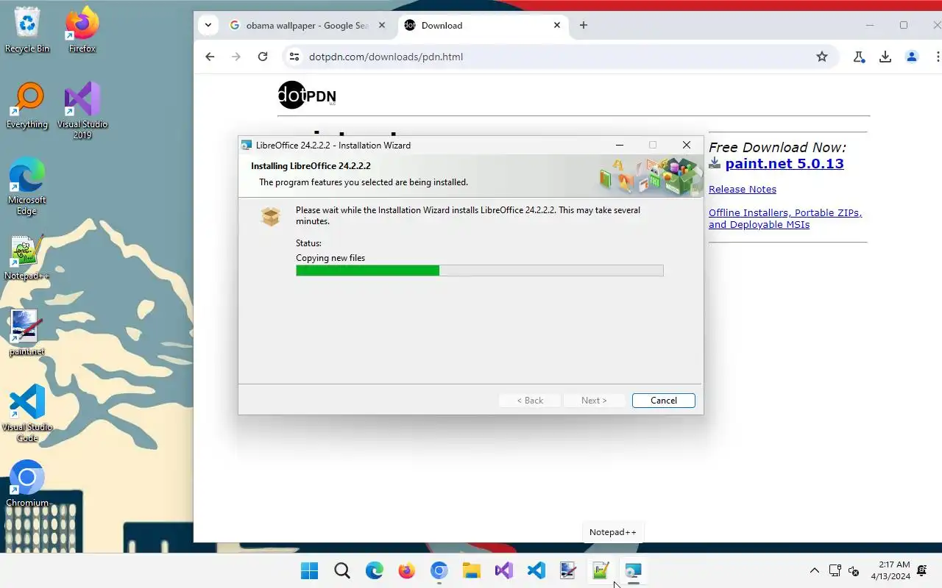
Task: Open the Visual Studio 2019 desktop shortcut
Action: click(82, 110)
